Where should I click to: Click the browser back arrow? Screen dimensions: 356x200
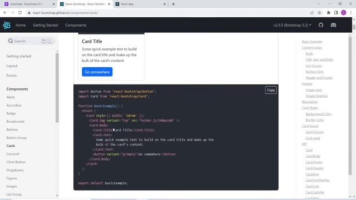pyautogui.click(x=5, y=13)
